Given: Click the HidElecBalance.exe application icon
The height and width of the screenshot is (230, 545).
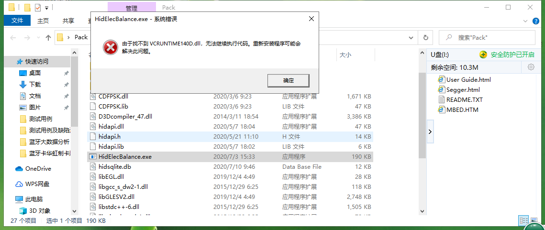Looking at the screenshot, I should pyautogui.click(x=92, y=157).
